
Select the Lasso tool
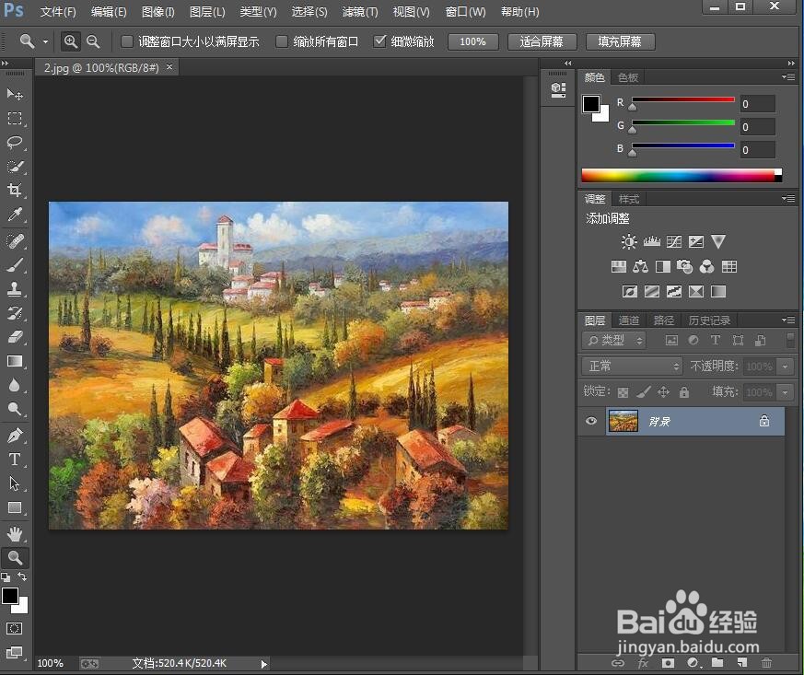pos(15,143)
